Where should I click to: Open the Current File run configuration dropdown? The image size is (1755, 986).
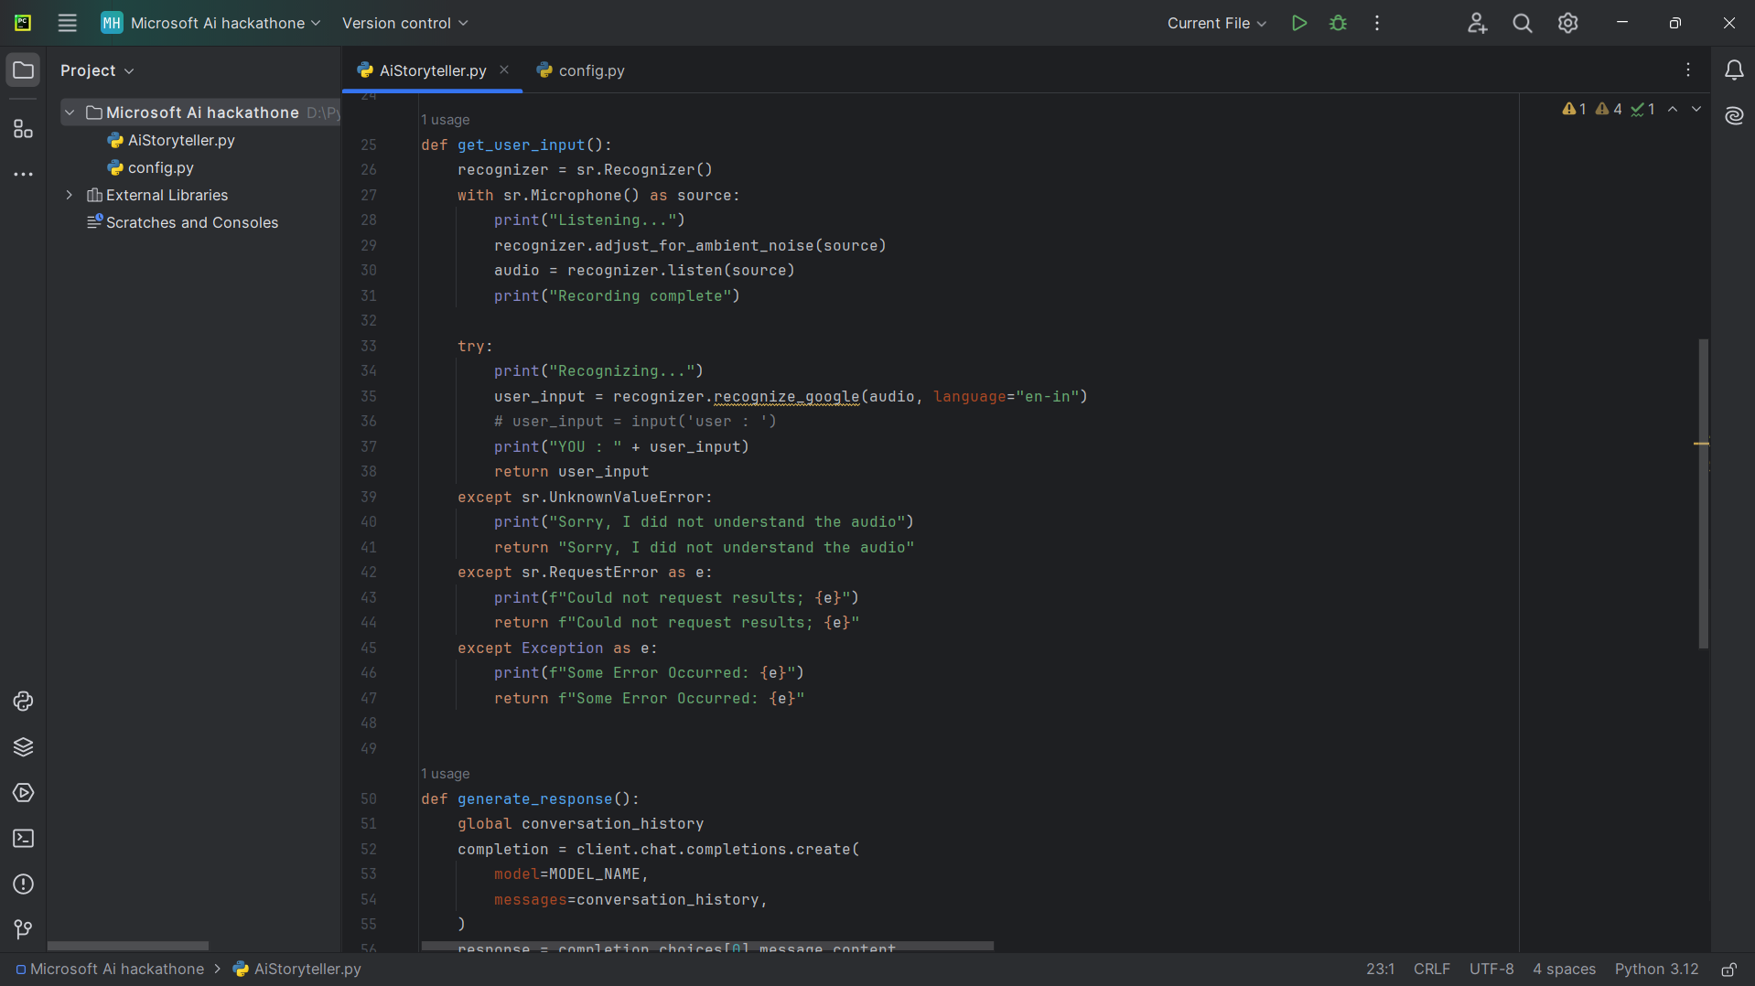pyautogui.click(x=1216, y=23)
